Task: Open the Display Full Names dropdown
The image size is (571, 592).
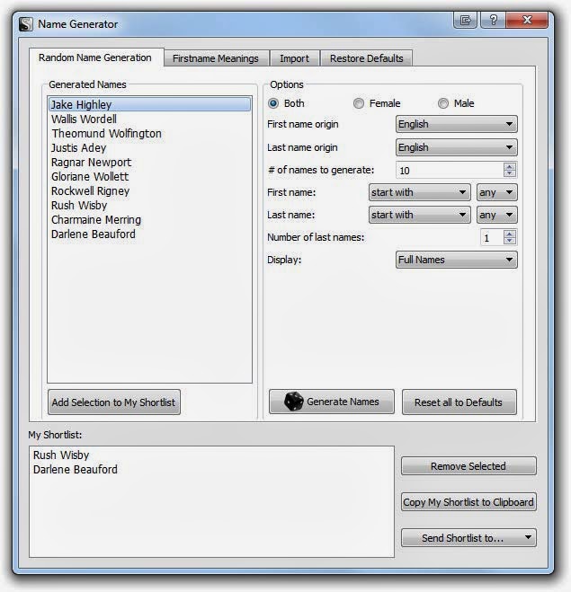Action: click(457, 260)
